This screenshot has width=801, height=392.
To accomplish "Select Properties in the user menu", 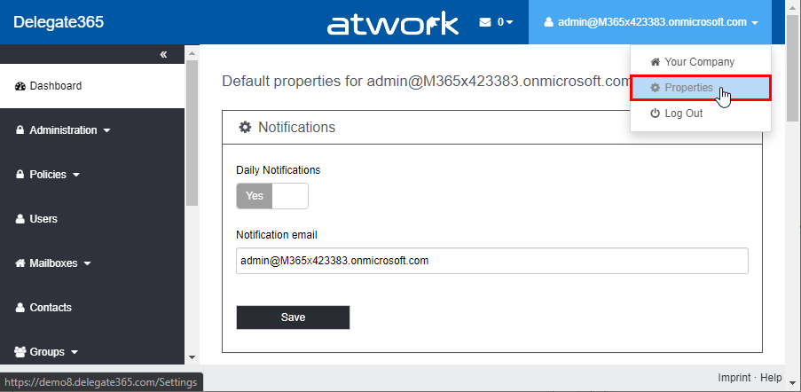I will pyautogui.click(x=688, y=88).
